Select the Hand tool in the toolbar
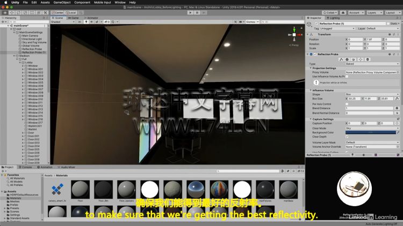Viewport: 403px width, 226px height. [x=5, y=12]
